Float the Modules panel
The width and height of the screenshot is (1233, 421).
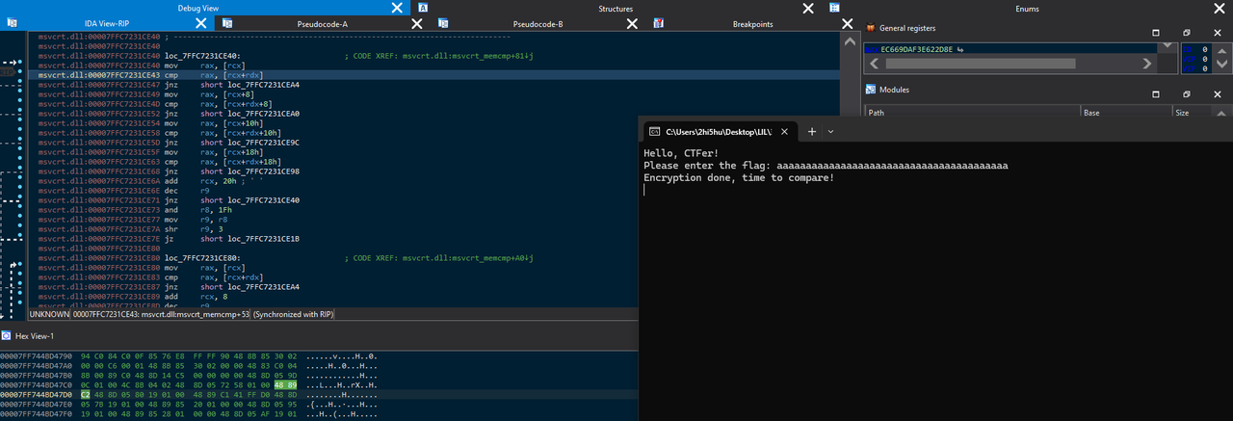1187,94
